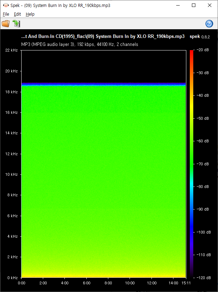Click the -100 dB scale label

click(203, 232)
